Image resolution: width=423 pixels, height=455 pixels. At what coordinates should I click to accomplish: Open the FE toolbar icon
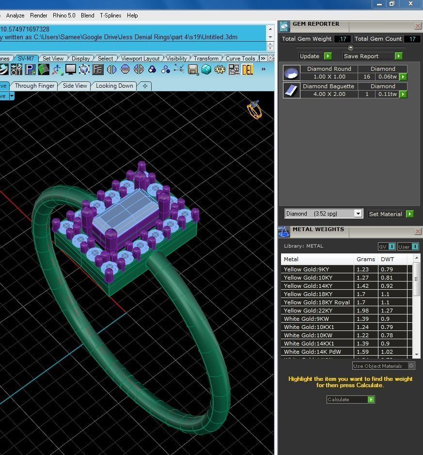pos(98,70)
